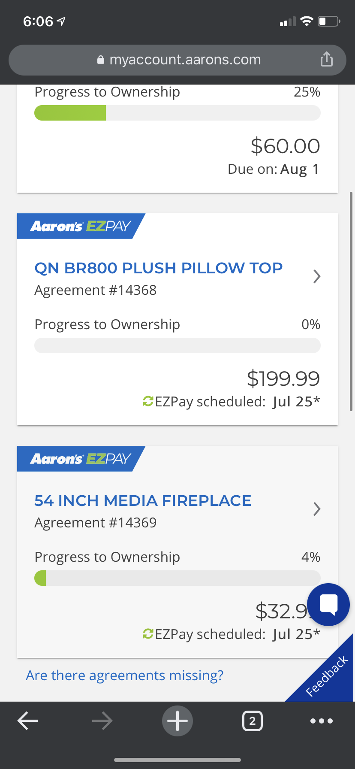Tap the EZPay refresh icon for the pillow top
Viewport: 355px width, 769px height.
(x=148, y=401)
